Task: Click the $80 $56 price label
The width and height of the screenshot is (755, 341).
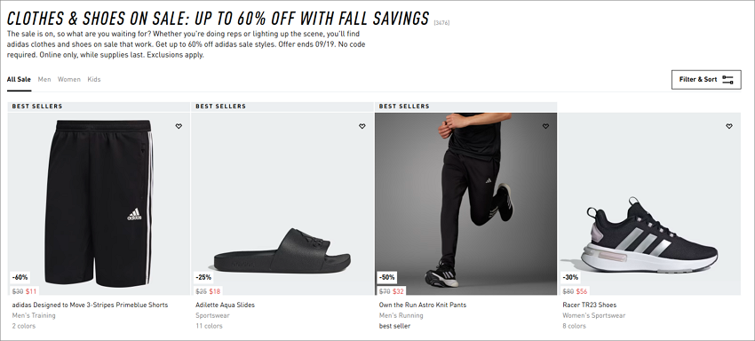Action: (x=575, y=291)
